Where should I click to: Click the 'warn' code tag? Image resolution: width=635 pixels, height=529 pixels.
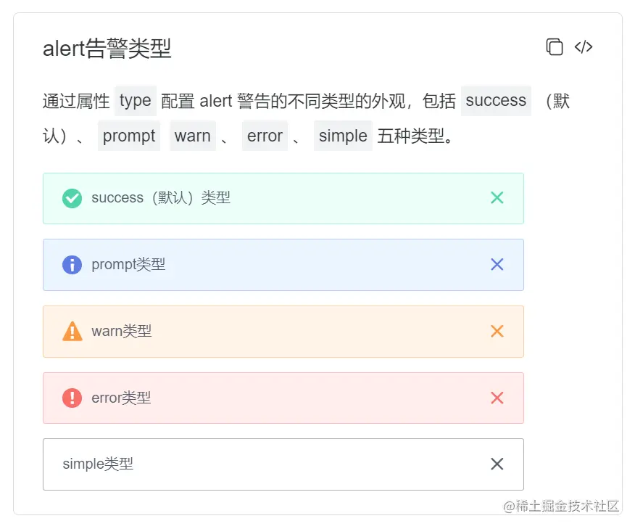(192, 136)
